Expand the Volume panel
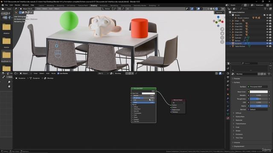 [237, 143]
